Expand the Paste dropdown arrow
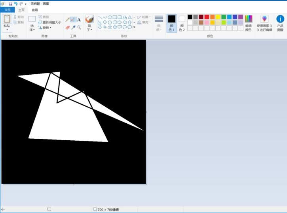 click(x=7, y=30)
